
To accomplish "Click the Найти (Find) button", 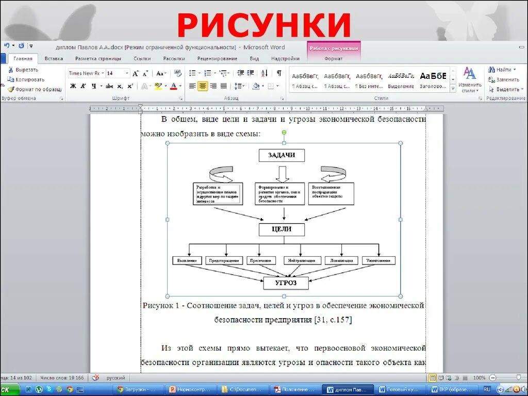I will [x=502, y=70].
